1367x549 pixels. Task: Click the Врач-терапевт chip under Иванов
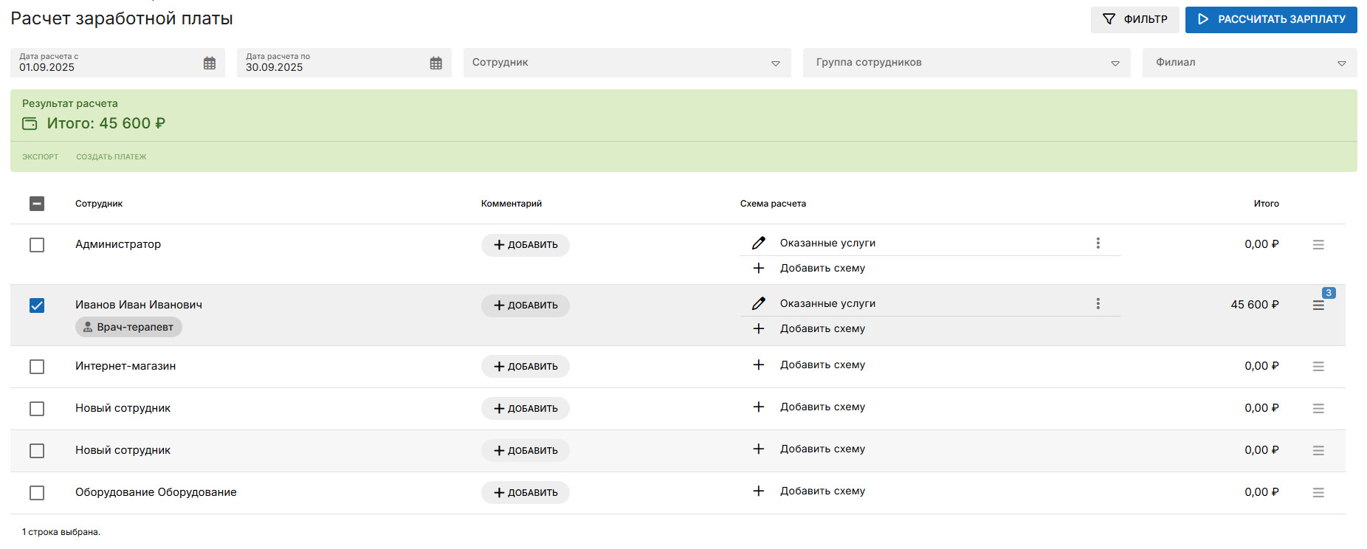[128, 327]
